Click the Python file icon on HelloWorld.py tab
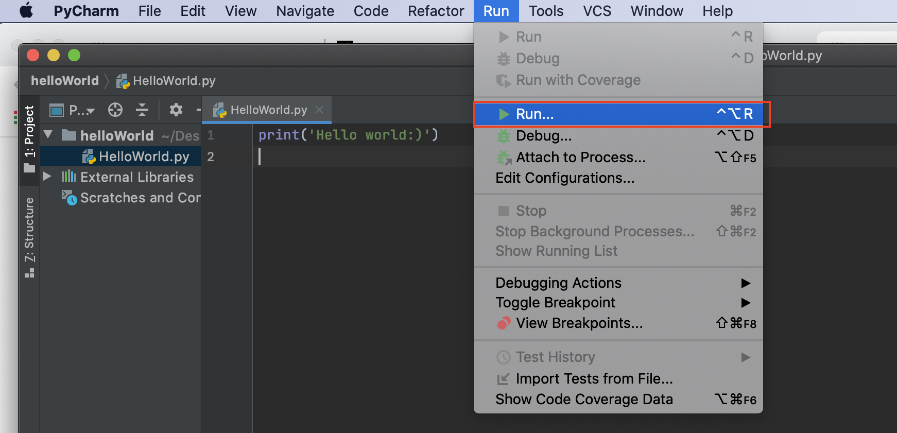Screen dimensions: 897x433 220,110
